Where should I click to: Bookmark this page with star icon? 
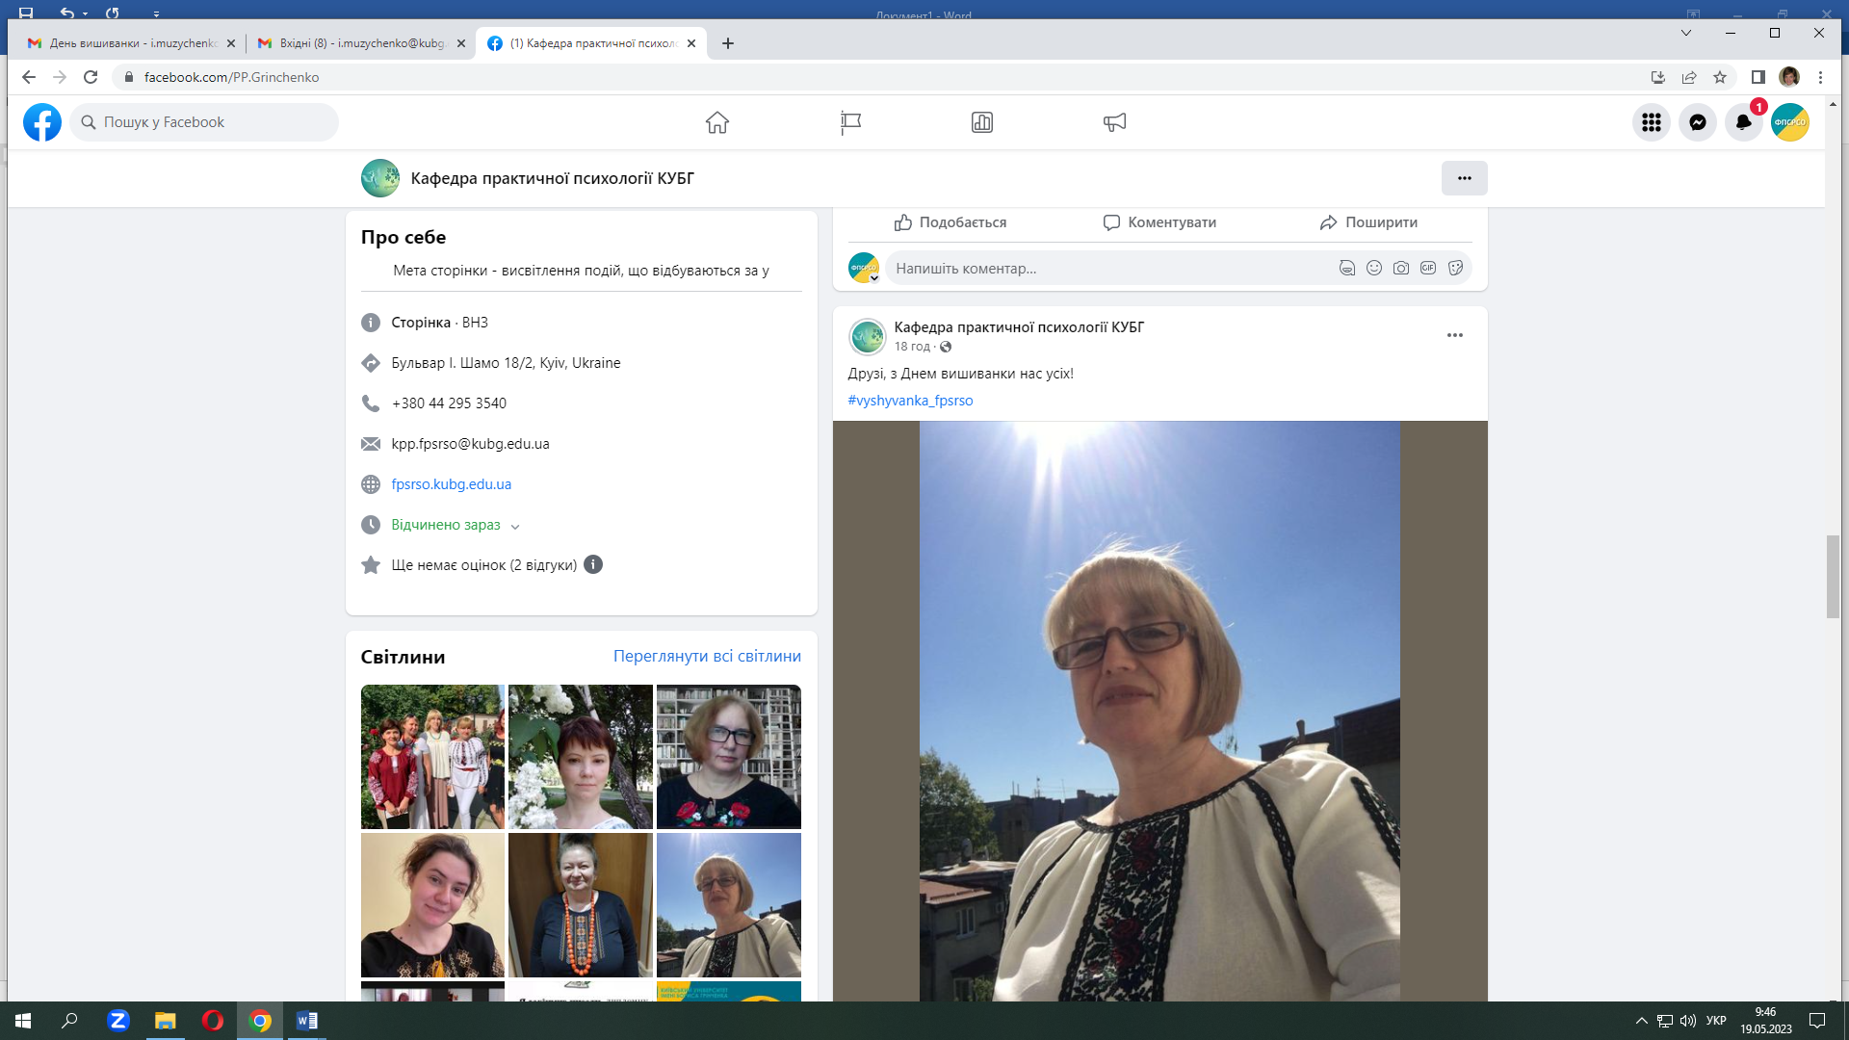tap(1720, 77)
